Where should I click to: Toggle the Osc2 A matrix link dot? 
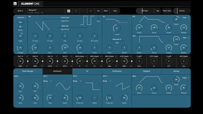coord(43,61)
